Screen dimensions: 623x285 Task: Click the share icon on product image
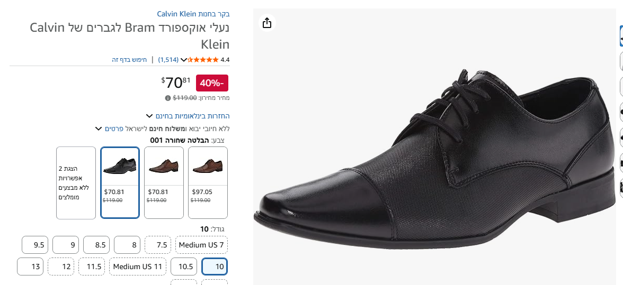coord(267,23)
